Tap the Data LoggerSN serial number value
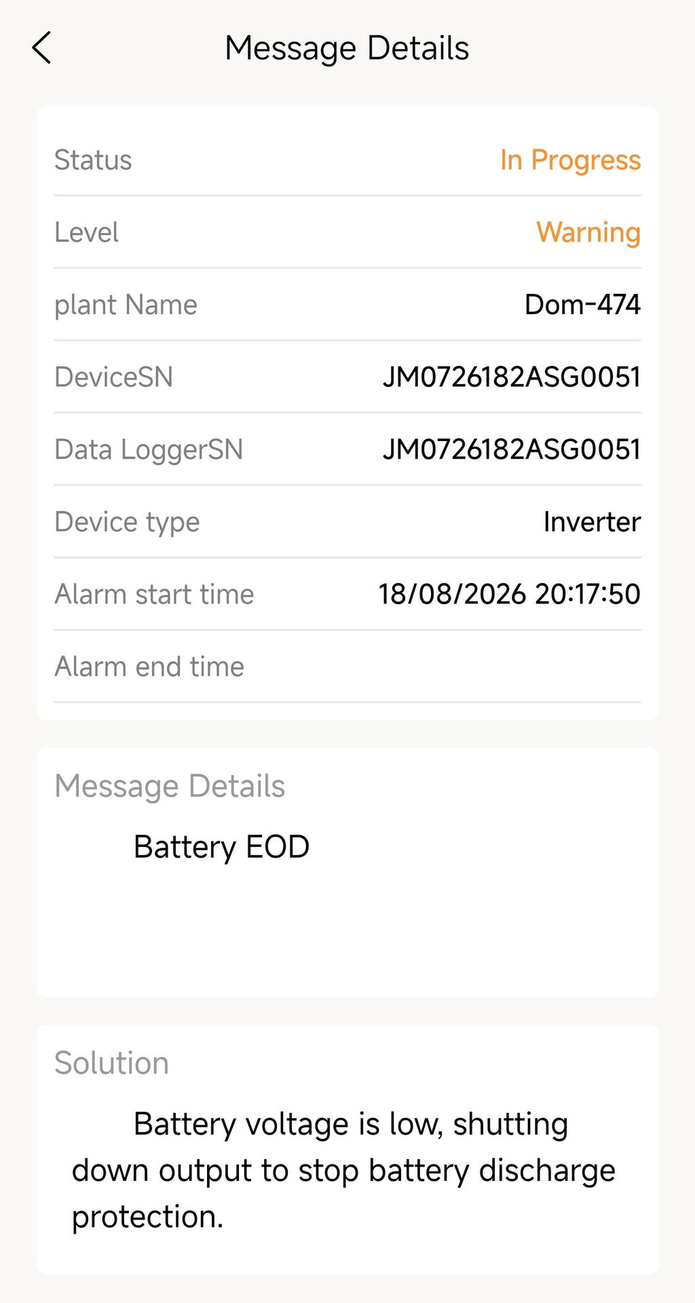Viewport: 695px width, 1303px height. [x=512, y=449]
